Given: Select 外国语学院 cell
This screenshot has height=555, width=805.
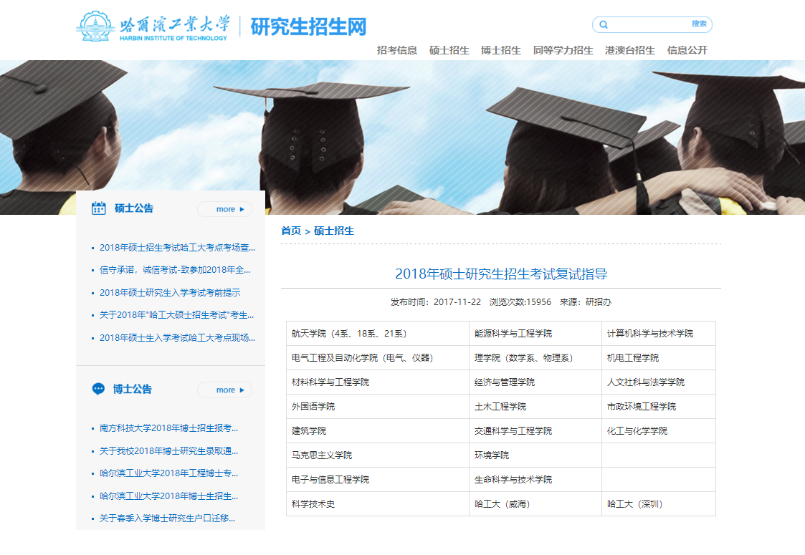Looking at the screenshot, I should coord(378,407).
